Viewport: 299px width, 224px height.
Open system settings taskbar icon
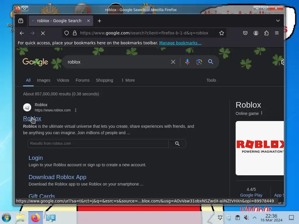click(x=51, y=218)
